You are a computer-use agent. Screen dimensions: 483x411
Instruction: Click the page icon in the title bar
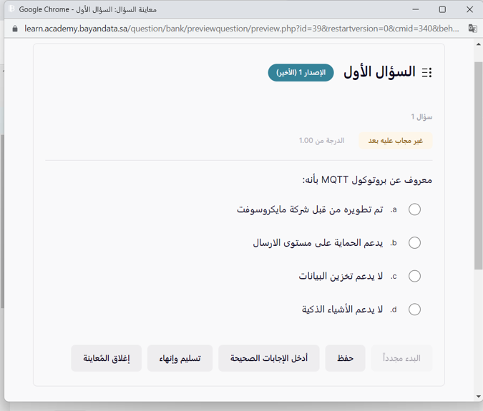click(x=11, y=9)
